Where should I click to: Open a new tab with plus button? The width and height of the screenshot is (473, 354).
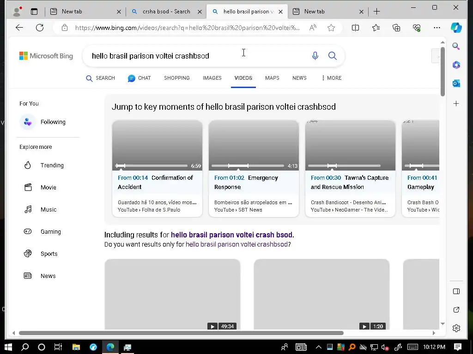tap(376, 12)
